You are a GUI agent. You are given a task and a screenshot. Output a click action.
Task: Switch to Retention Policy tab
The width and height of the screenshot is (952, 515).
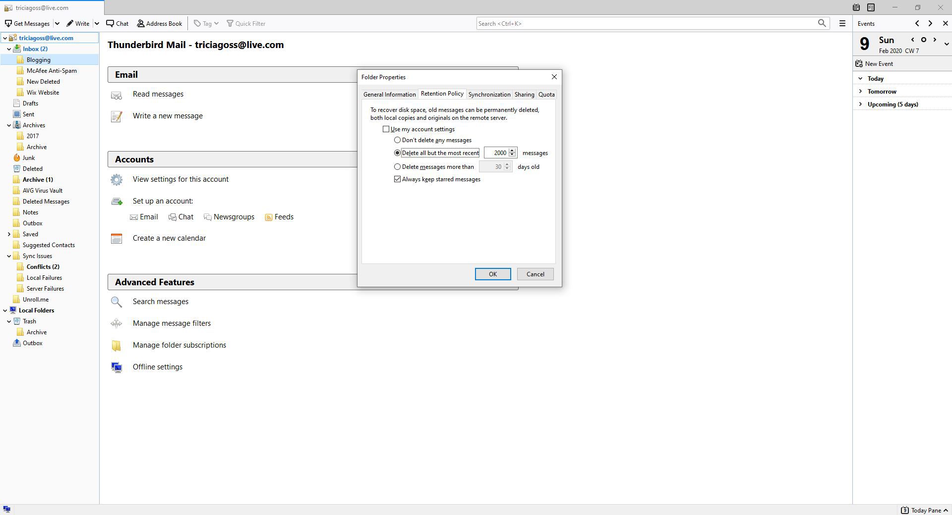442,94
